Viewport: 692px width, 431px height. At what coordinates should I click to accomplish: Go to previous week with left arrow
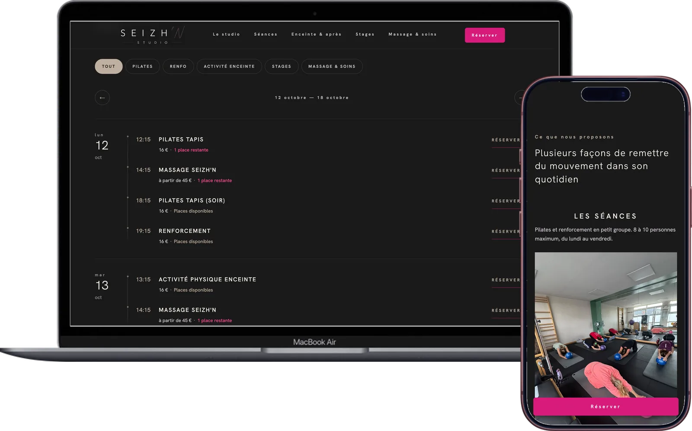point(102,98)
